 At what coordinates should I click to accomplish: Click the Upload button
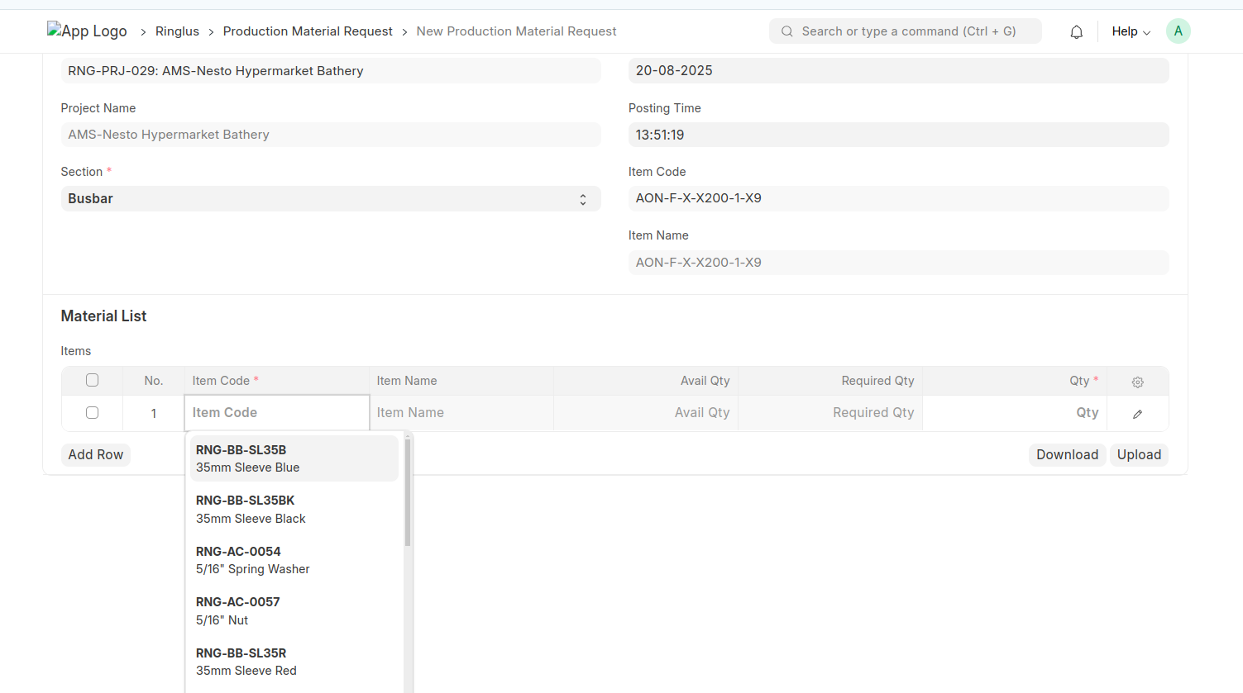point(1138,455)
